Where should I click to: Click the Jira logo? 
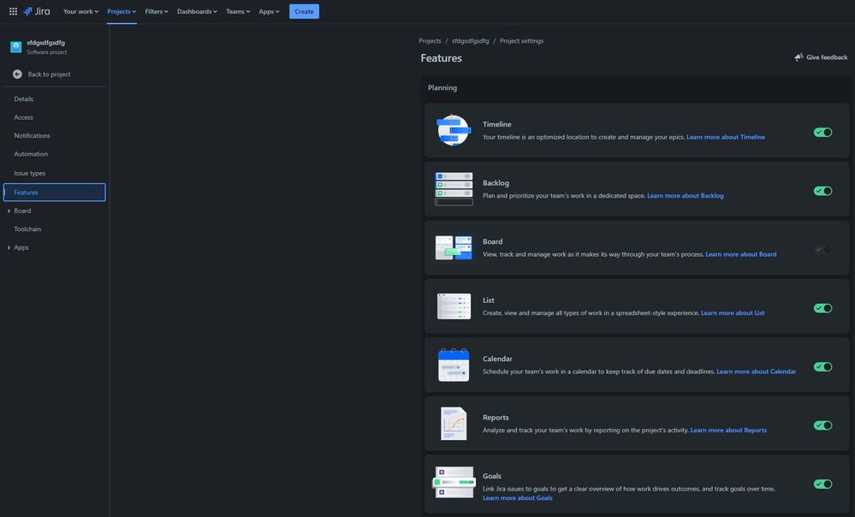37,11
